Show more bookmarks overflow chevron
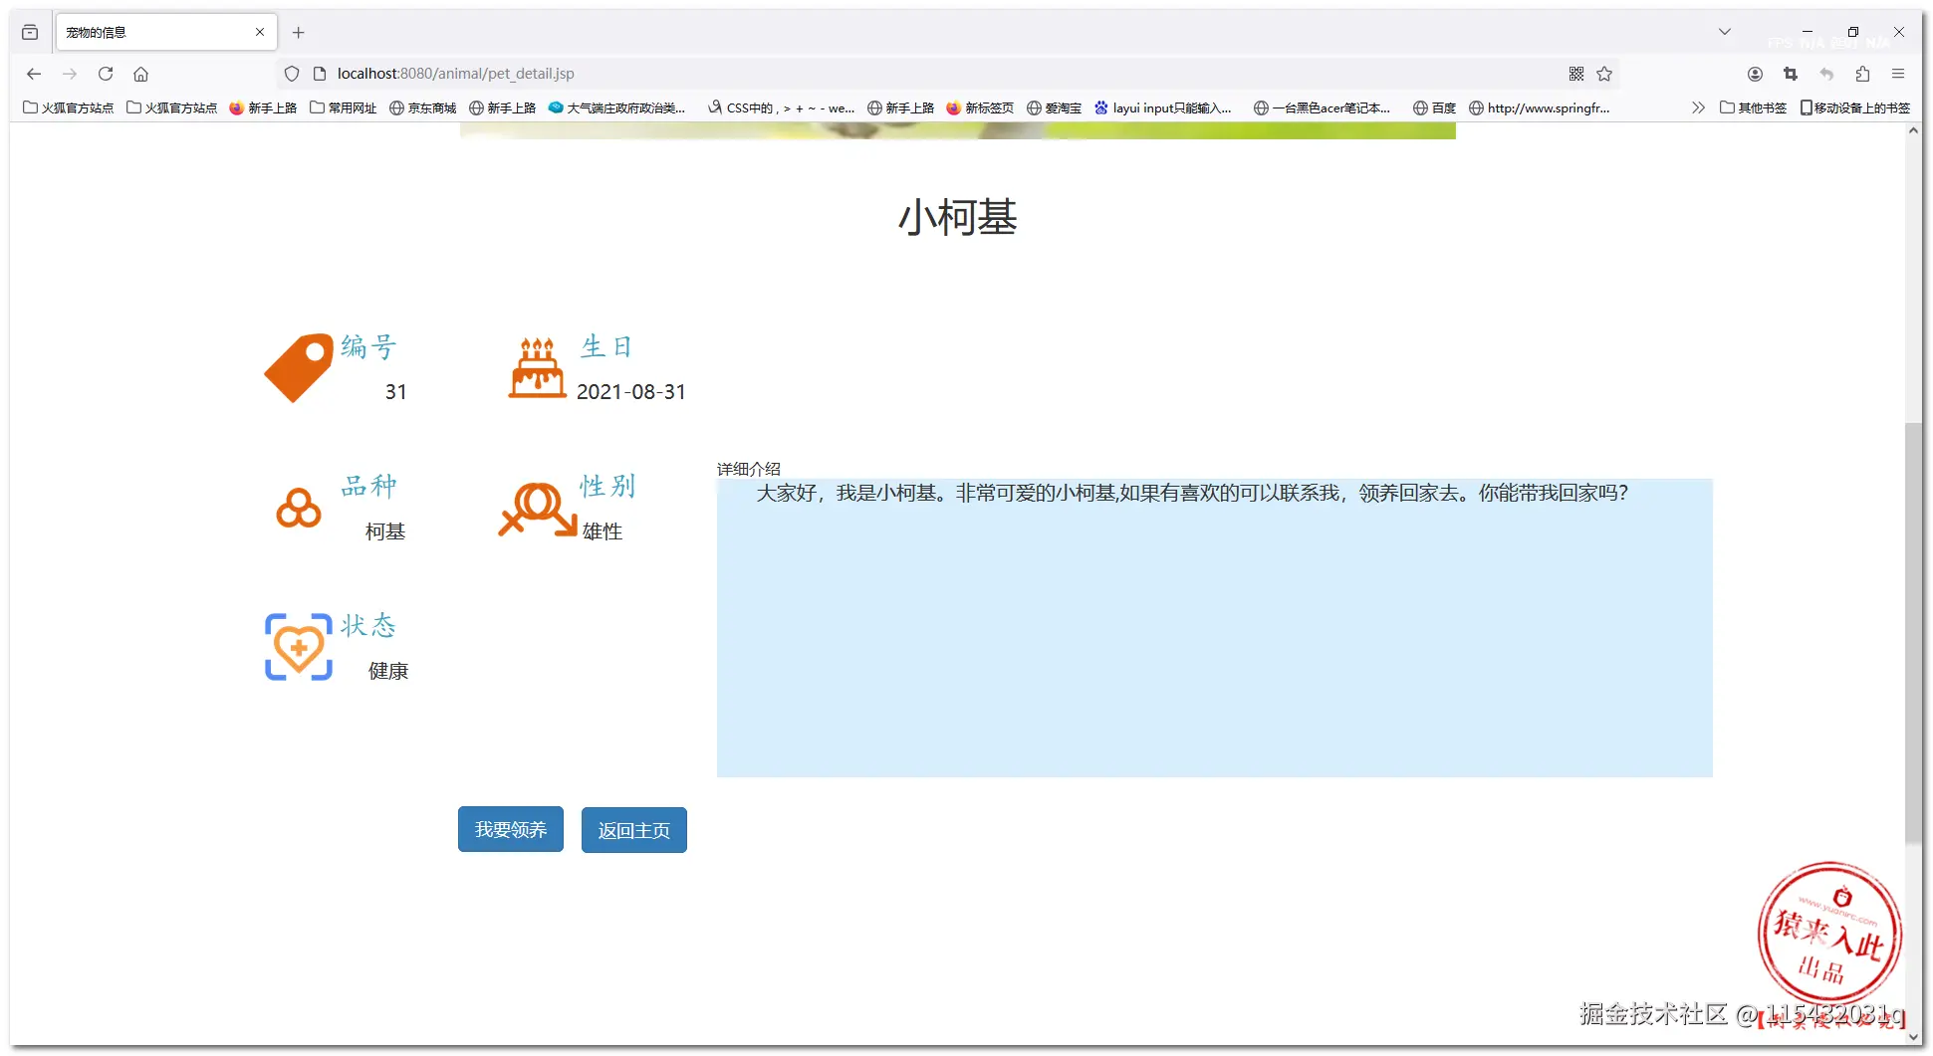 (x=1698, y=107)
